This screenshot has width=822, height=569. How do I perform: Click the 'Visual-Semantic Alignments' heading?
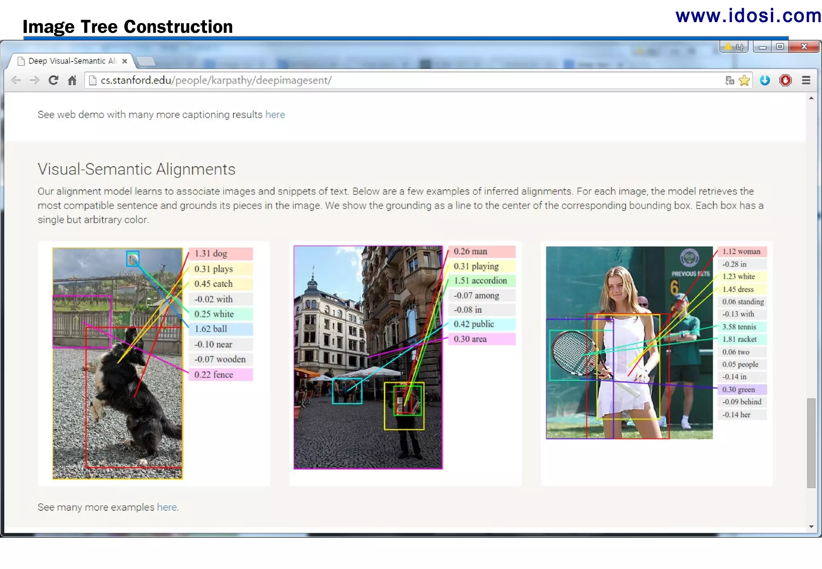136,169
